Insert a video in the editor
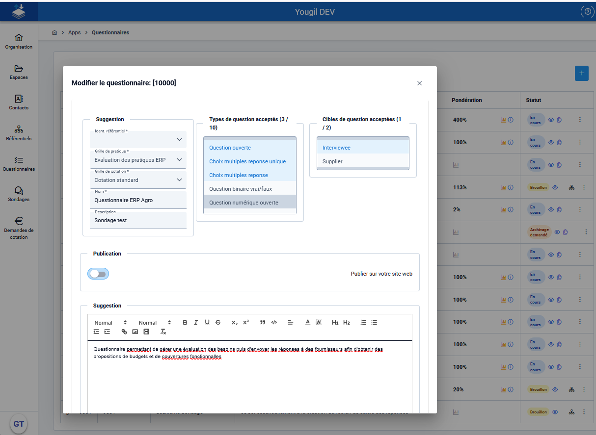 point(146,332)
